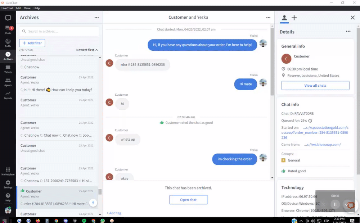
Task: Close the Details side panel
Action: click(353, 18)
